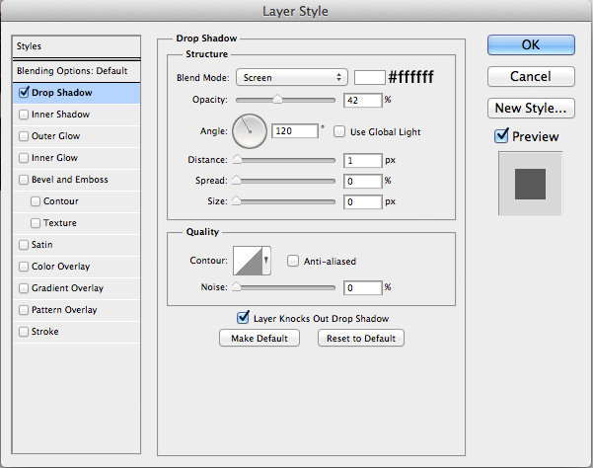
Task: Open Blending Options: Default
Action: (76, 71)
